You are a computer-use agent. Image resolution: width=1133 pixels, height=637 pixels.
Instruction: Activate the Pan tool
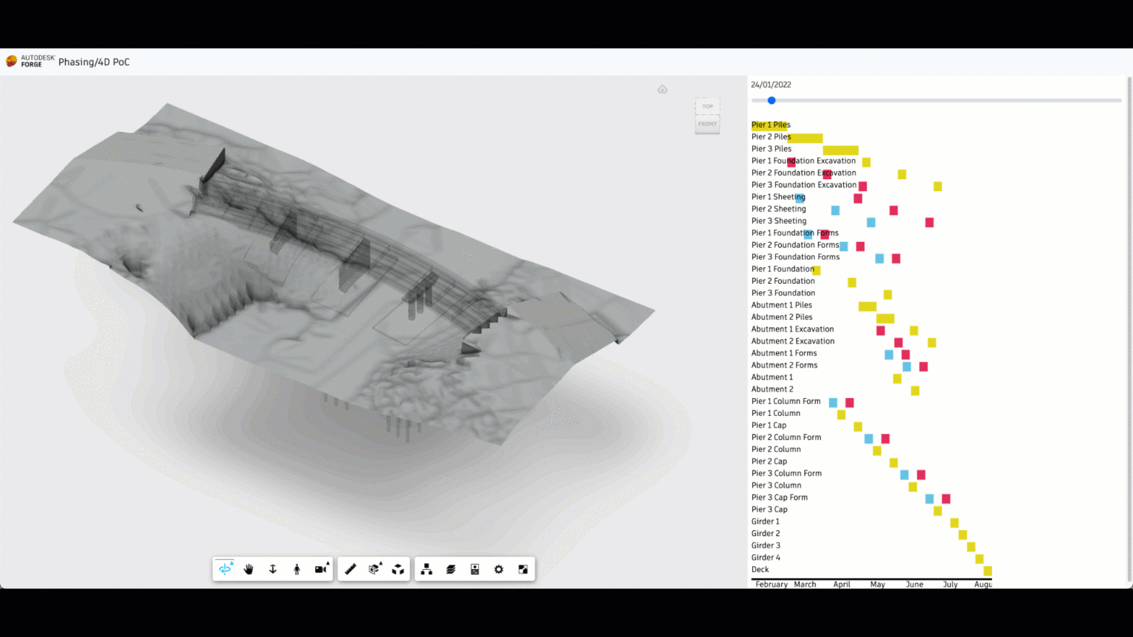[x=249, y=569]
